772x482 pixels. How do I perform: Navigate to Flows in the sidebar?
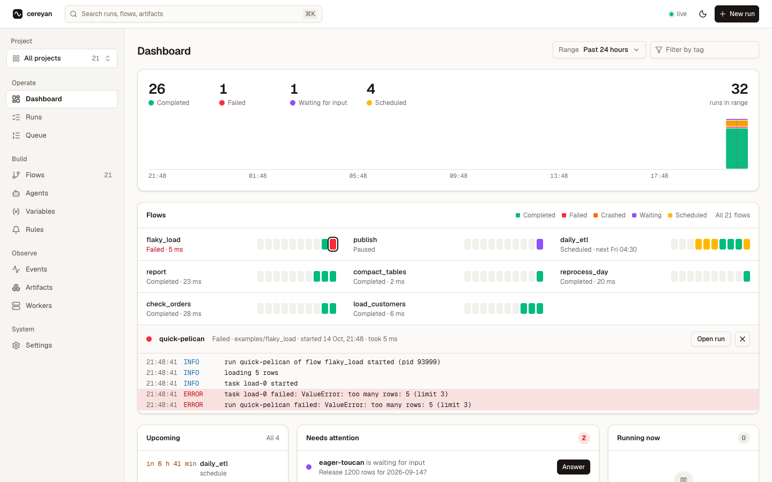pos(62,175)
